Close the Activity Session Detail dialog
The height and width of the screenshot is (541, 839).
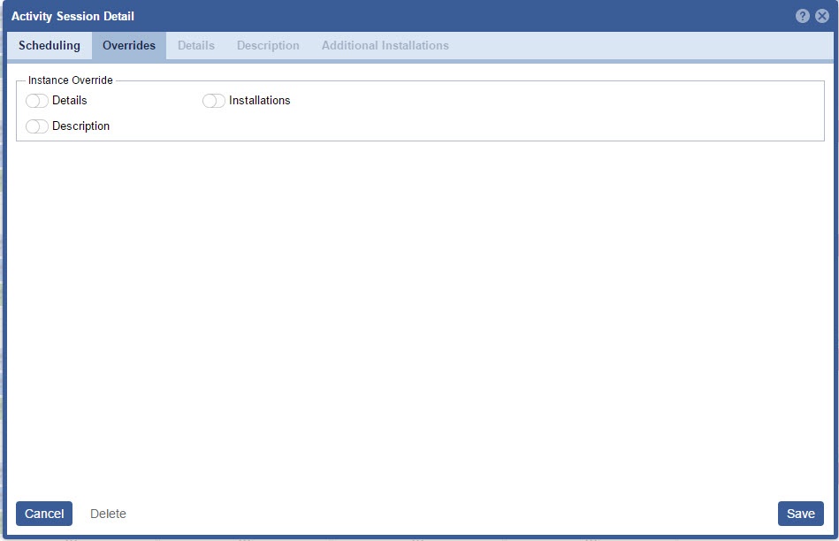pos(822,16)
